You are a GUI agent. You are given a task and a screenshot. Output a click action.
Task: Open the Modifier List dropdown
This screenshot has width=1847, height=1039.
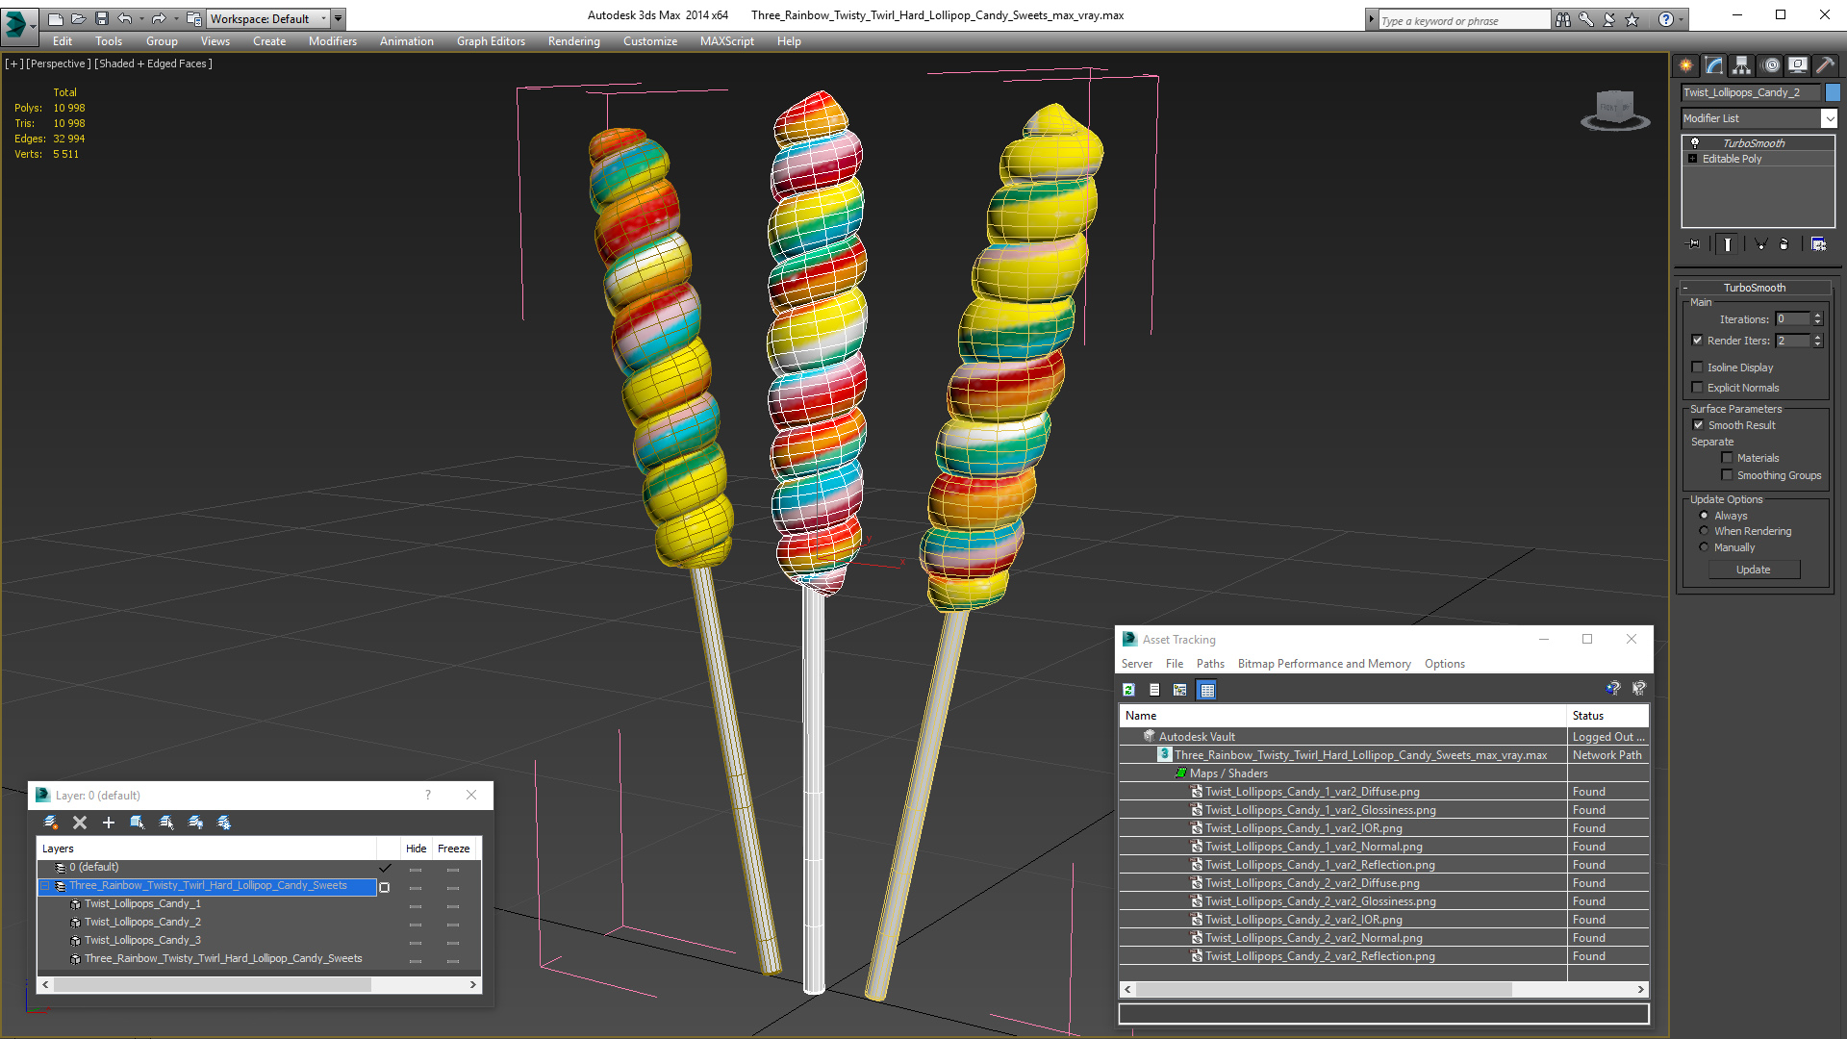tap(1829, 118)
